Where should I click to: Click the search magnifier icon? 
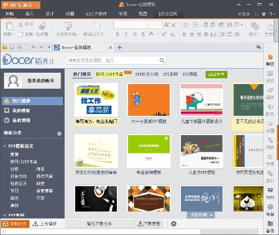pyautogui.click(x=162, y=61)
